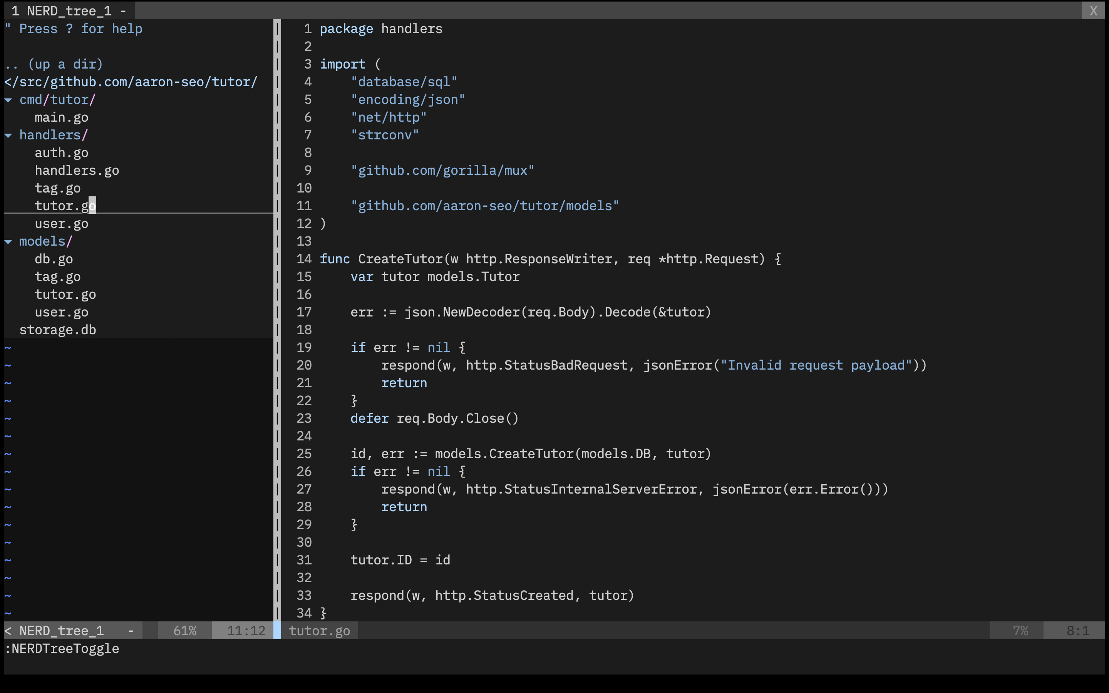The image size is (1109, 693).
Task: Collapse the cmd/tutor/ directory arrow
Action: point(8,99)
